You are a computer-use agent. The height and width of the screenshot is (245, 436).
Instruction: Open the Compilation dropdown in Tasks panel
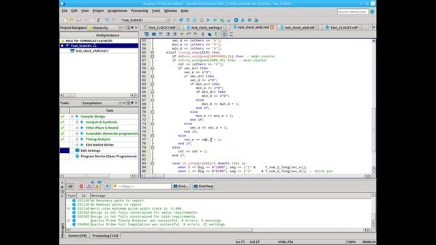click(x=120, y=103)
